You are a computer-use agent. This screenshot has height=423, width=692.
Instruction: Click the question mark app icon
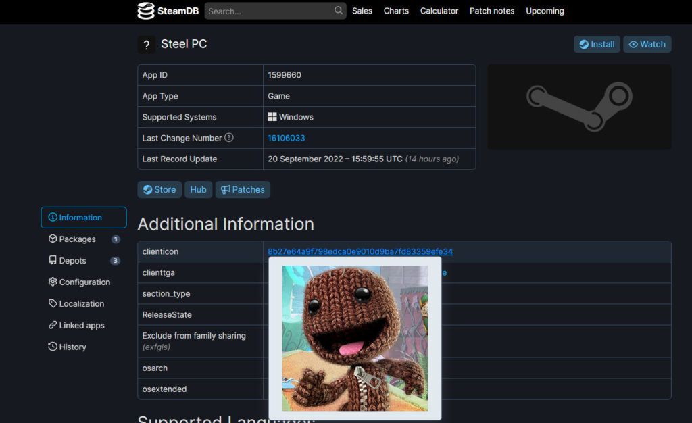[146, 45]
